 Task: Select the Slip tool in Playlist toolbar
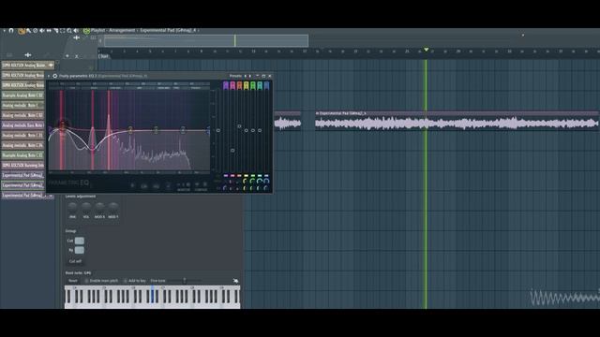(49, 31)
